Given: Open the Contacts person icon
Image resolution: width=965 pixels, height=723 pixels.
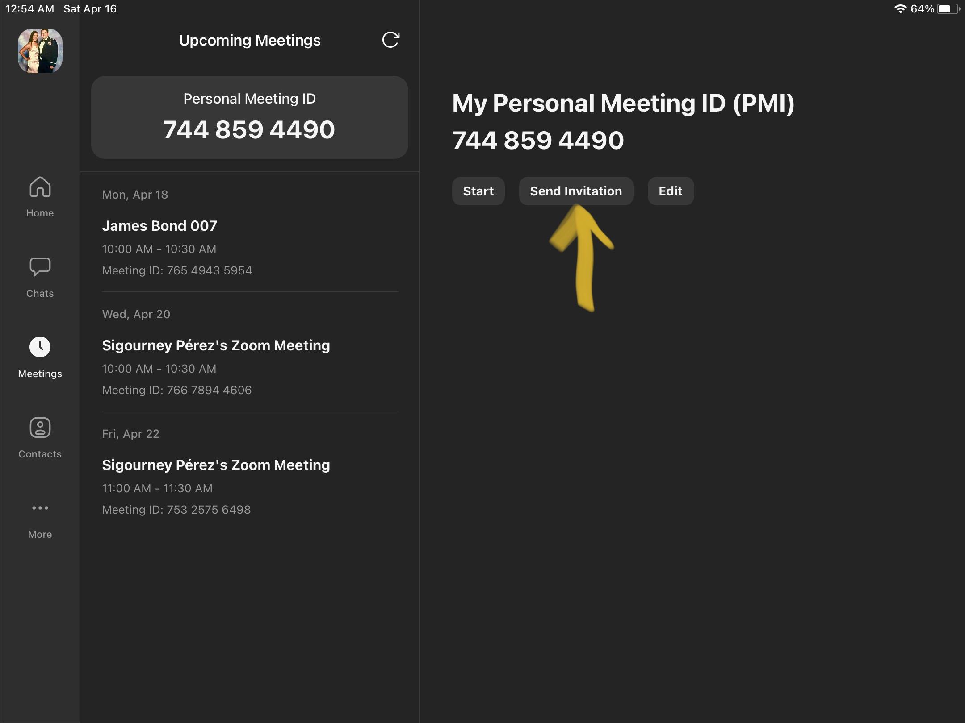Looking at the screenshot, I should pyautogui.click(x=40, y=428).
